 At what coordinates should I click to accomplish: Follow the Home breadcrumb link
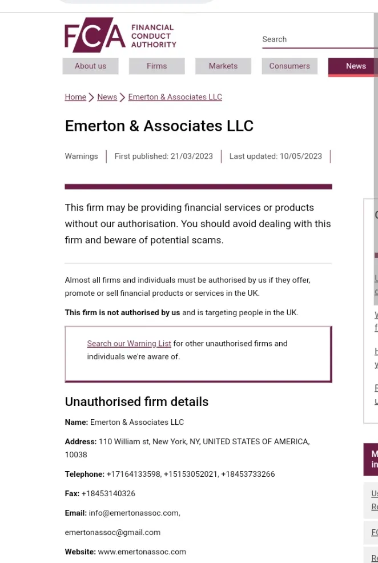pyautogui.click(x=75, y=97)
